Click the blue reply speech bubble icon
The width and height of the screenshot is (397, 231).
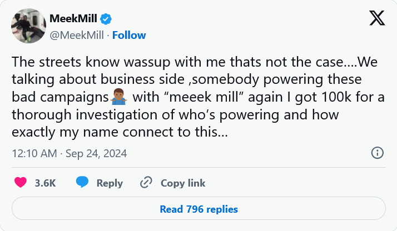click(x=83, y=182)
